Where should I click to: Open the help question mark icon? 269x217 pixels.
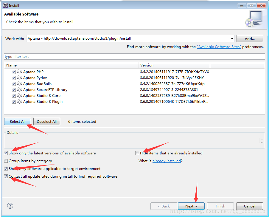(x=10, y=206)
